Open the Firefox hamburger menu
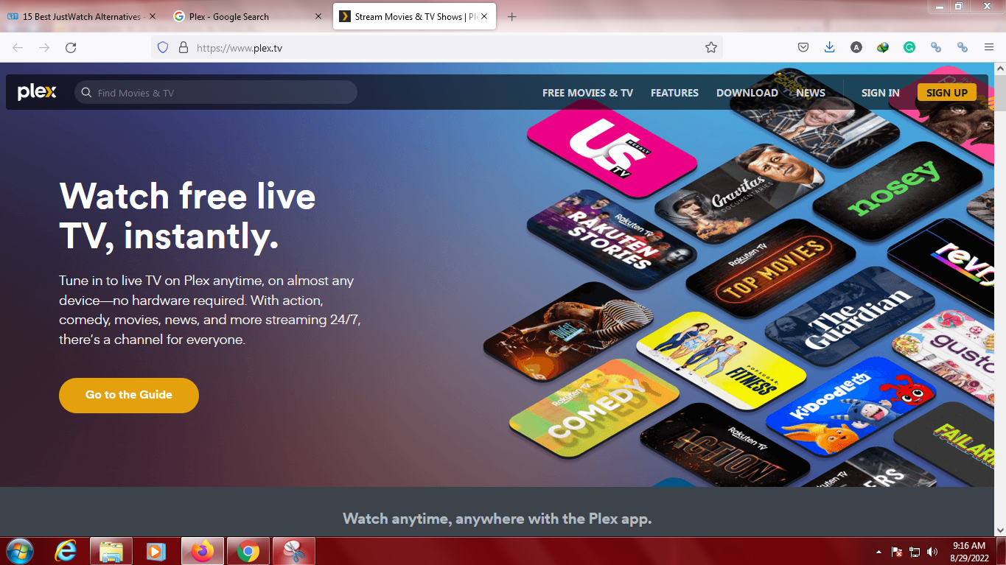The image size is (1006, 565). click(989, 48)
